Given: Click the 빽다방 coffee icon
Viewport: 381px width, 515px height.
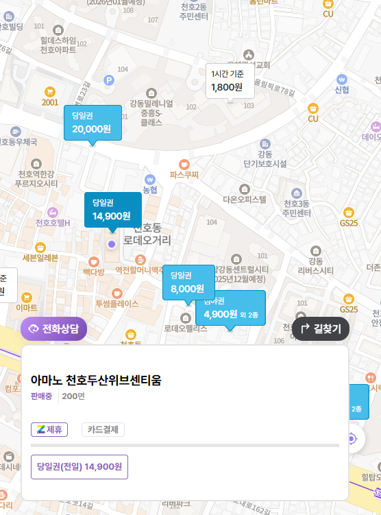Looking at the screenshot, I should point(94,262).
